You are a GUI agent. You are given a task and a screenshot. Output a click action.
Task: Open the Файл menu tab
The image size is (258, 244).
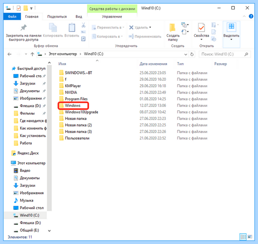(12, 16)
